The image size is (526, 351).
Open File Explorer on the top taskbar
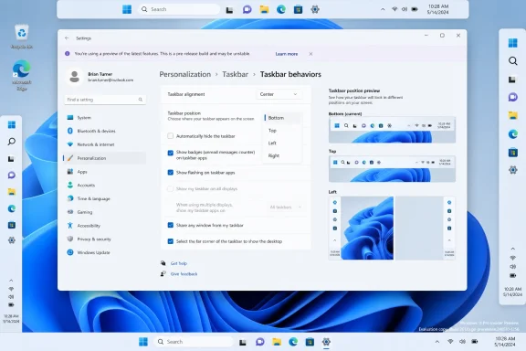(x=264, y=9)
